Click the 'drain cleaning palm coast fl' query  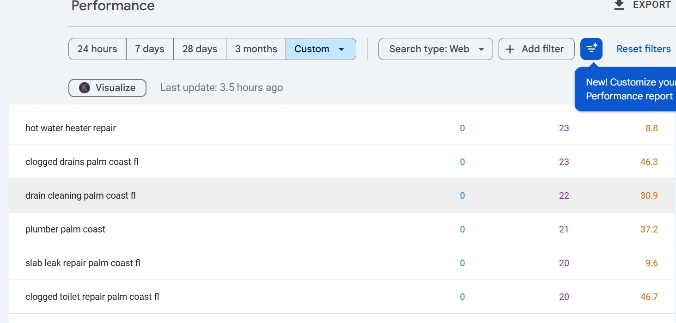[x=80, y=195]
